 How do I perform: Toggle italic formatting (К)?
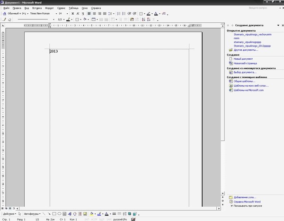pyautogui.click(x=78, y=14)
